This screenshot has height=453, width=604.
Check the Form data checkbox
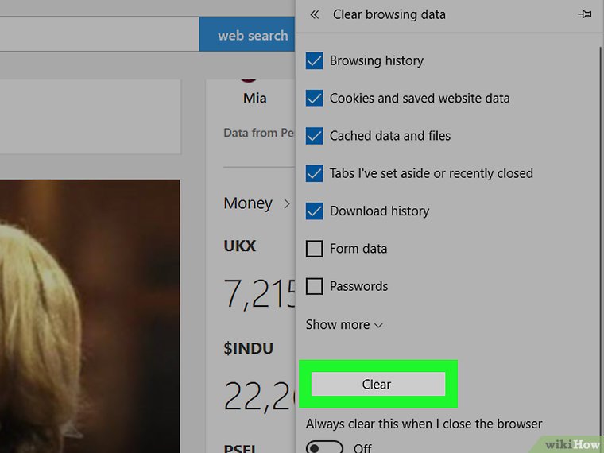pyautogui.click(x=315, y=249)
